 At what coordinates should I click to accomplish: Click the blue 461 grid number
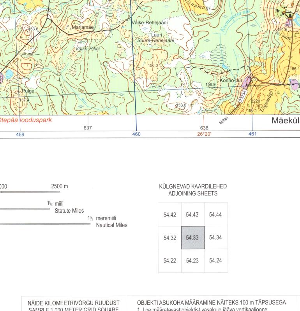pos(252,134)
